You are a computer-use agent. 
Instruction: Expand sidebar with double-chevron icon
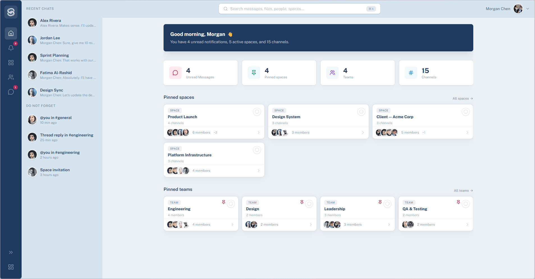coord(11,252)
